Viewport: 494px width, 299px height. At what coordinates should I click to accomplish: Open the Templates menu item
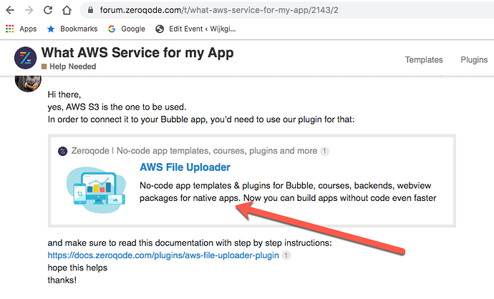tap(424, 60)
